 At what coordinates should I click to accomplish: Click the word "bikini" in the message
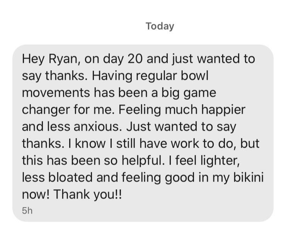(248, 178)
